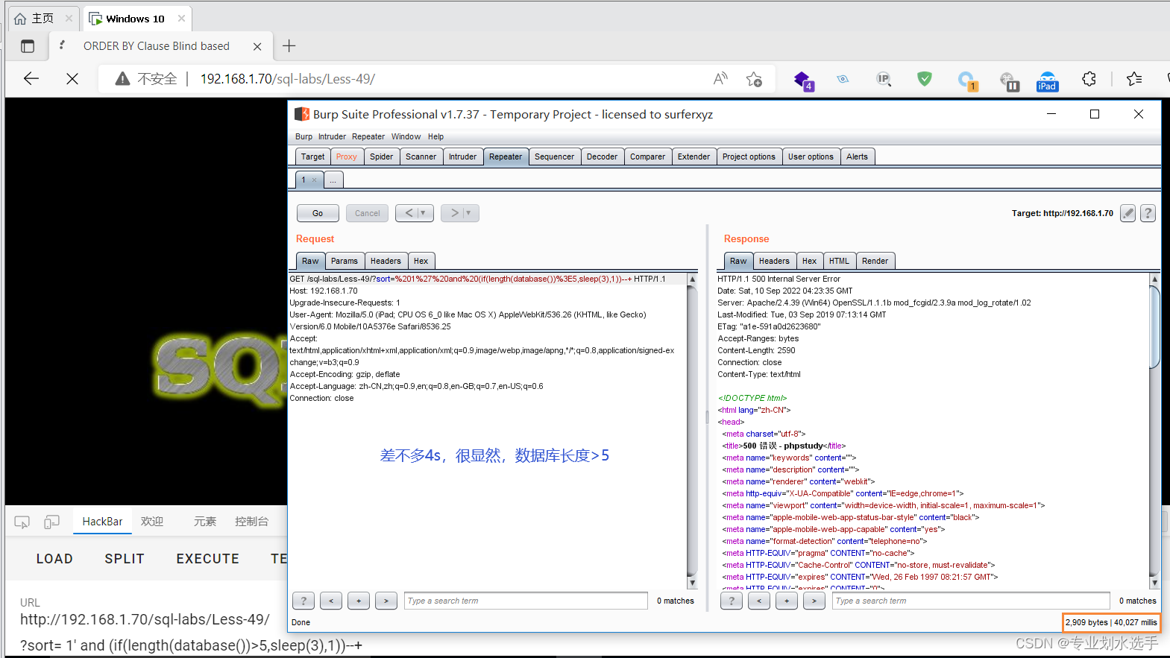Open the Window menu
Image resolution: width=1170 pixels, height=658 pixels.
406,136
